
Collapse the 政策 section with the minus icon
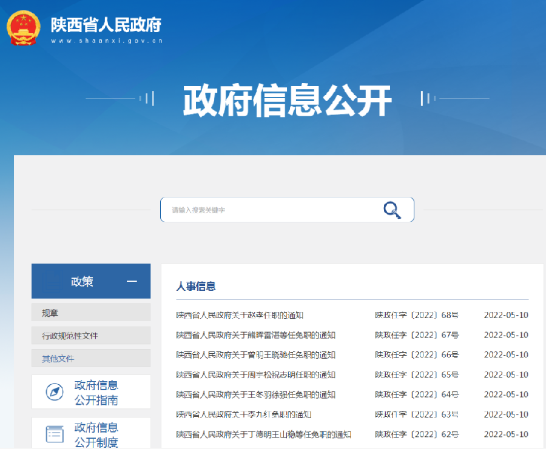(x=132, y=281)
